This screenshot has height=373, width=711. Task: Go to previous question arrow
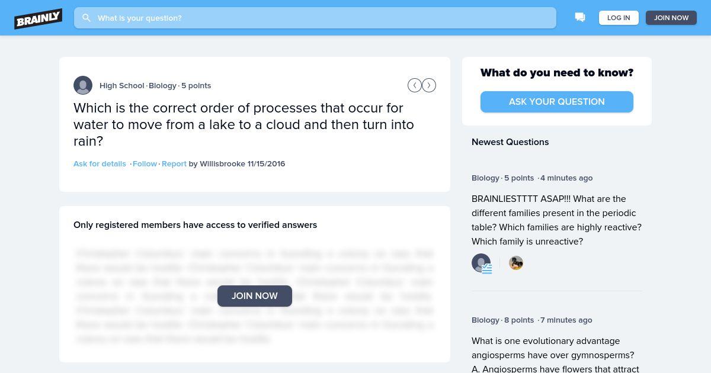(x=415, y=85)
